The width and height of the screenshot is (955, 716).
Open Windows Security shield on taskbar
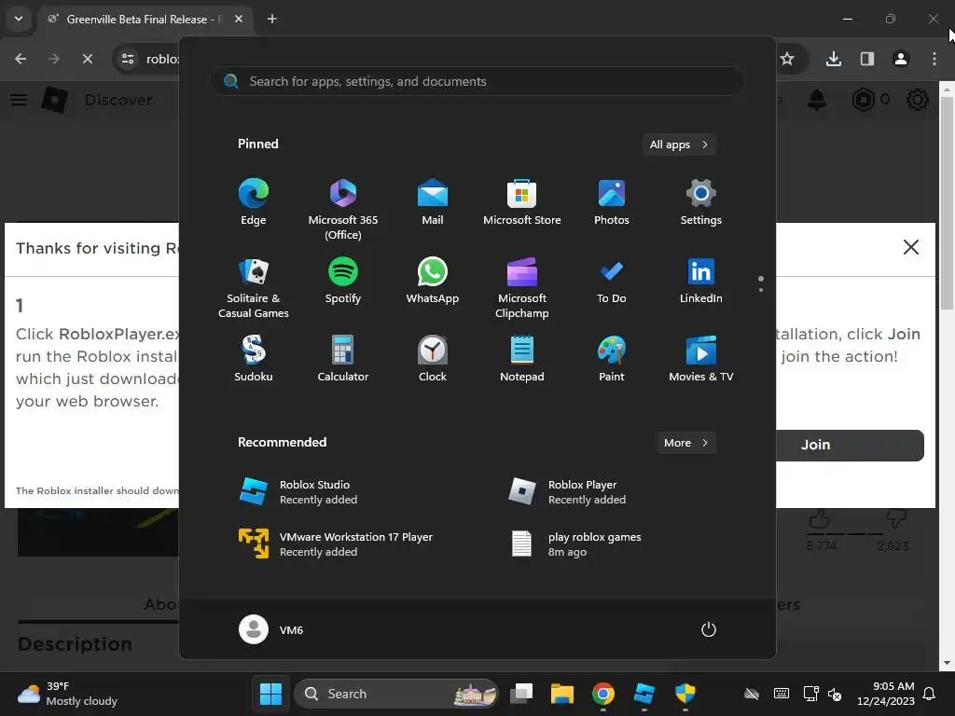(685, 694)
